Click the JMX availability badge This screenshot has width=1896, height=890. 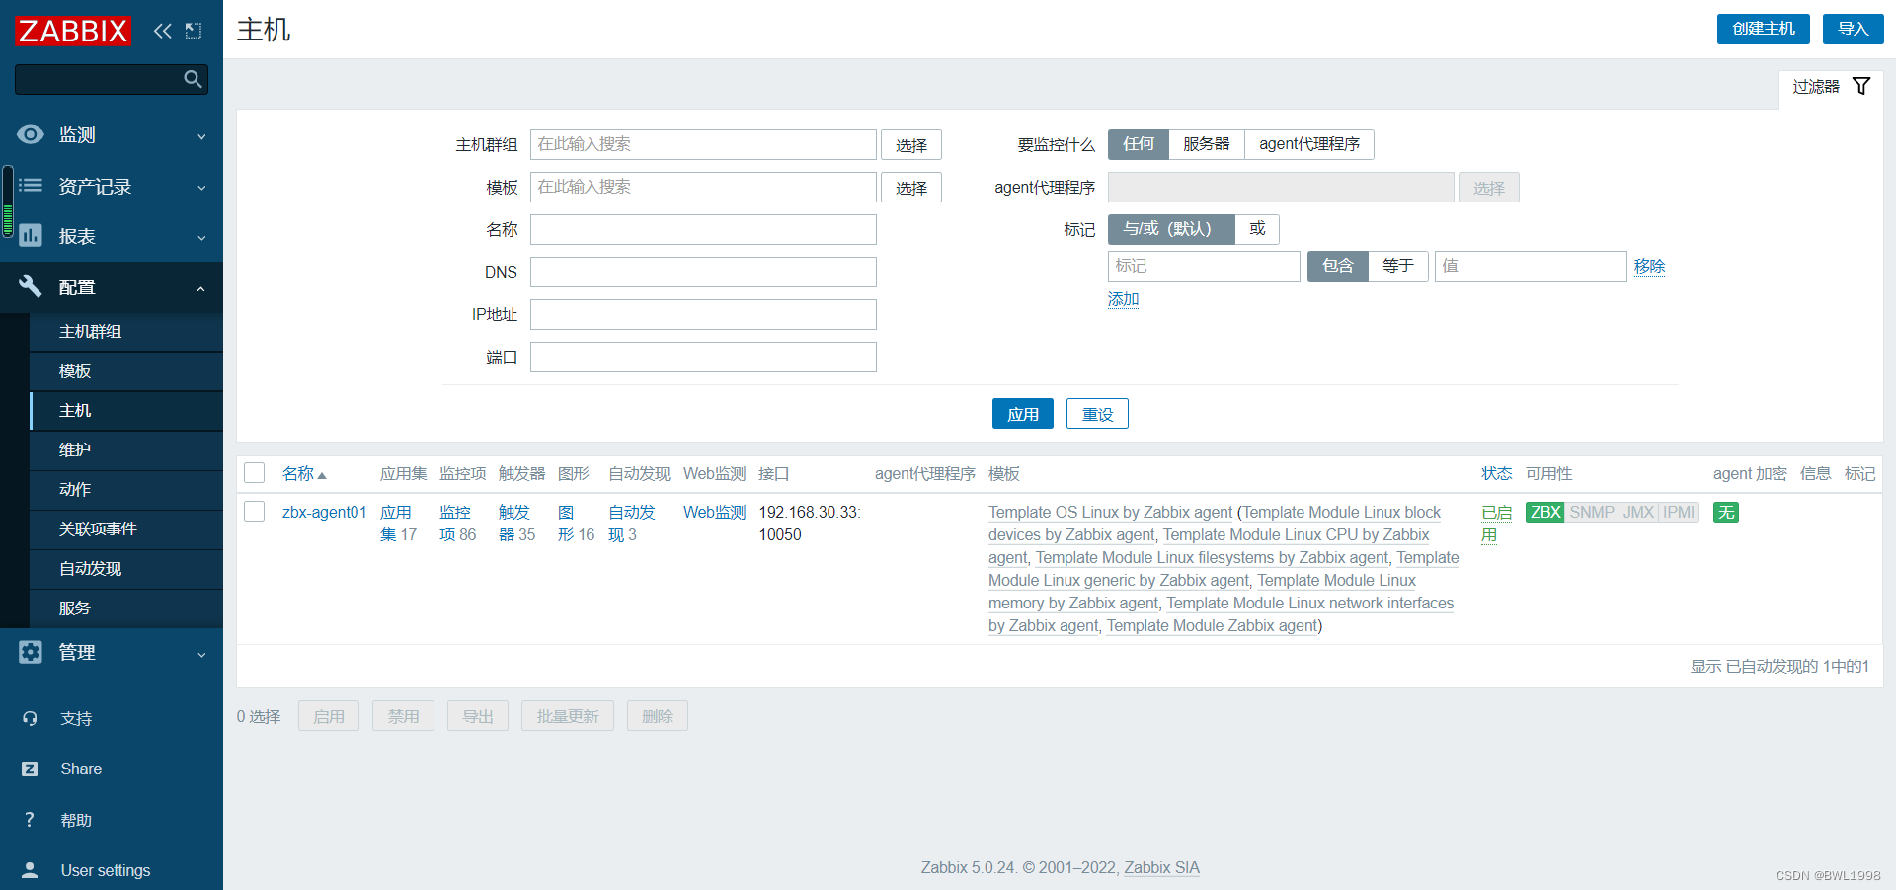(x=1638, y=512)
